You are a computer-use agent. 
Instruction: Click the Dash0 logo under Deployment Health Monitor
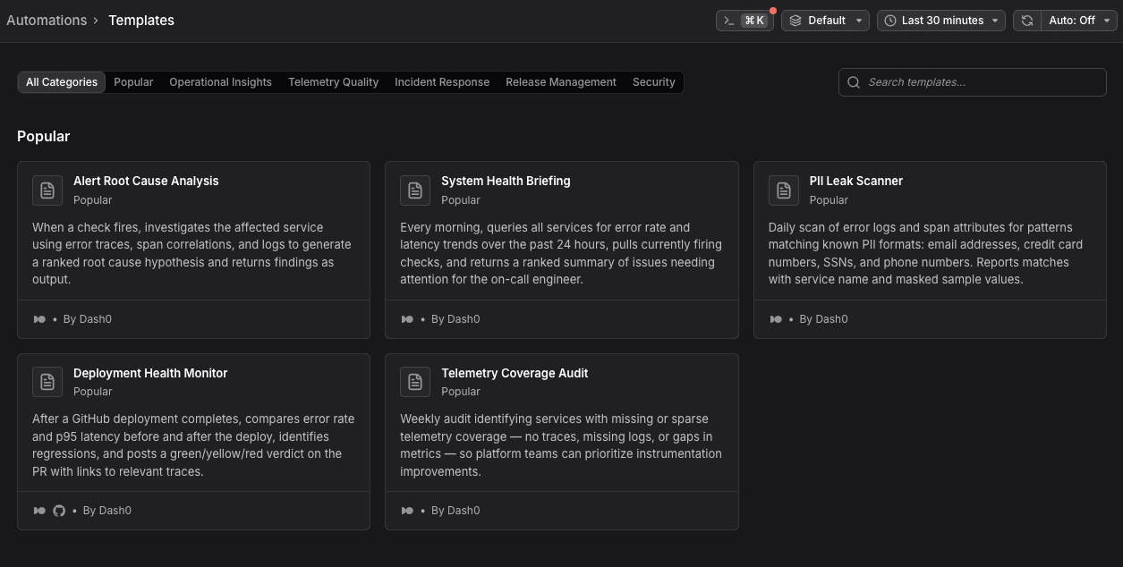(39, 511)
